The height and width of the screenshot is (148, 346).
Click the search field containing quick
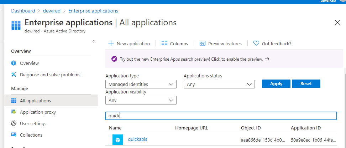click(x=221, y=116)
